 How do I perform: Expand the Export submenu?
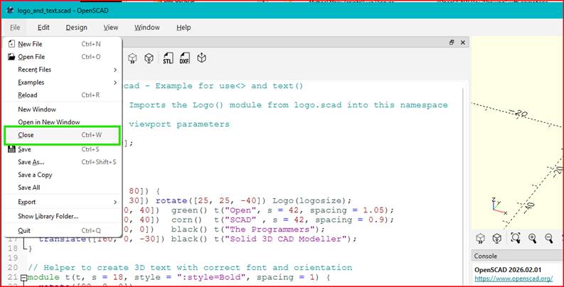tap(63, 202)
